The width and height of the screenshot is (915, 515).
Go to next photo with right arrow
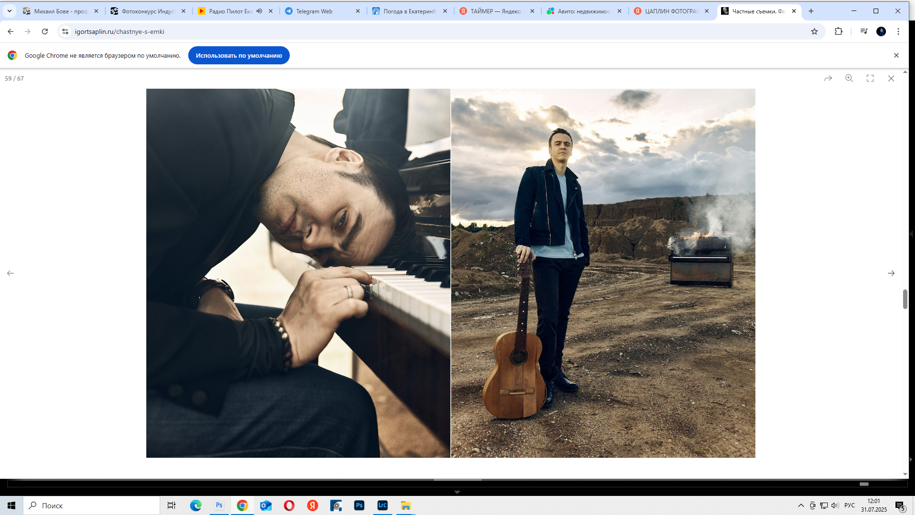point(891,273)
